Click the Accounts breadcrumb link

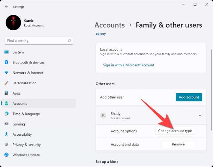(109, 25)
